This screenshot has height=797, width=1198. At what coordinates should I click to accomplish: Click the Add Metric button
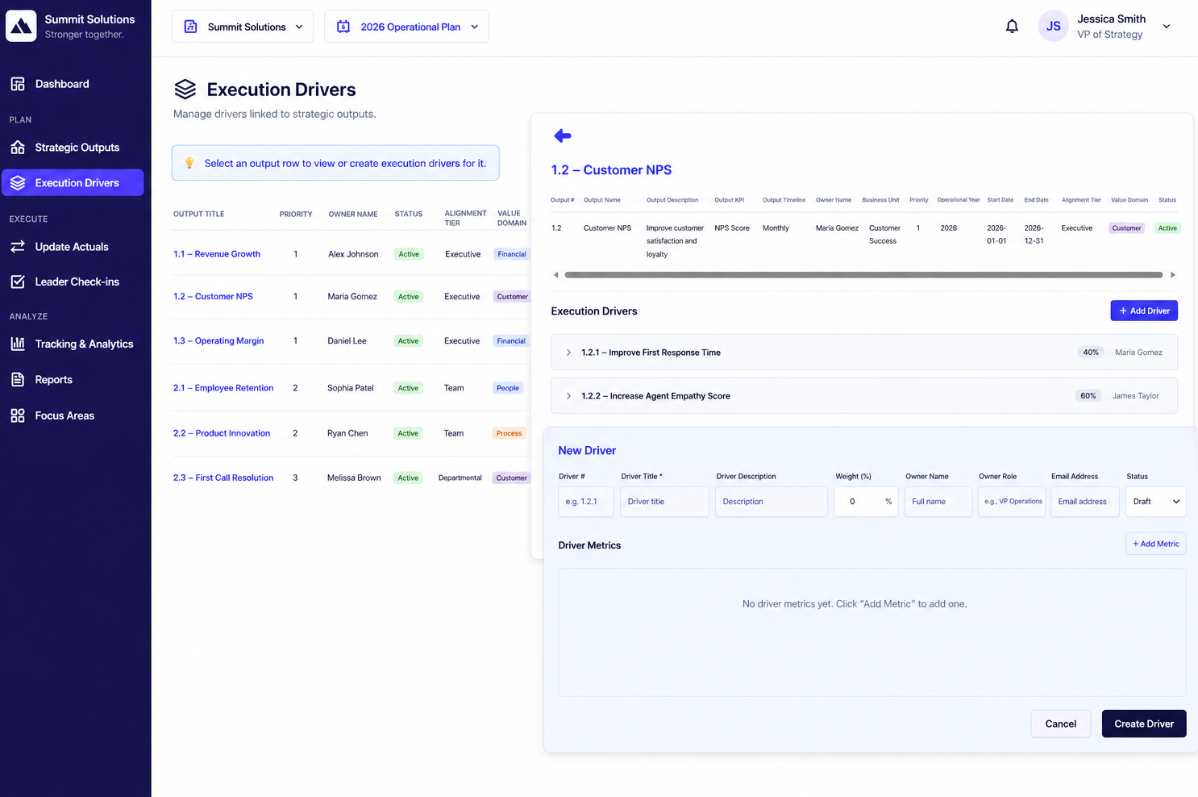tap(1155, 544)
